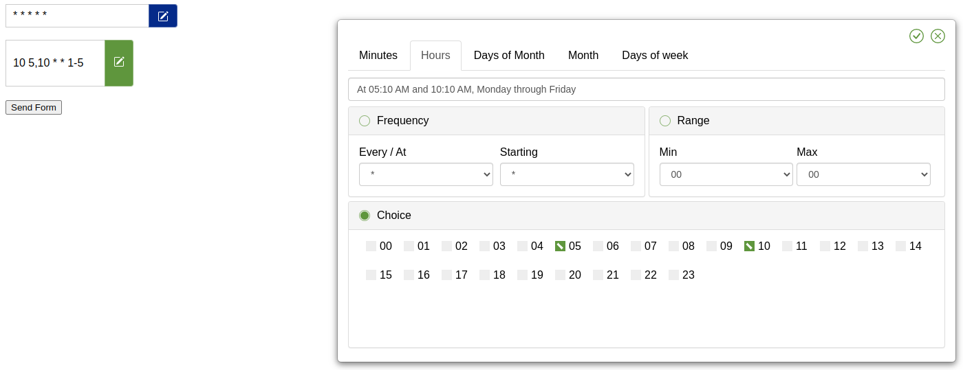Expand the Min range dropdown
Image resolution: width=963 pixels, height=370 pixels.
pos(726,174)
